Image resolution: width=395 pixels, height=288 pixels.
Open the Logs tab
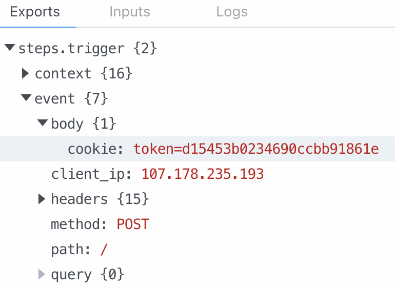[232, 12]
